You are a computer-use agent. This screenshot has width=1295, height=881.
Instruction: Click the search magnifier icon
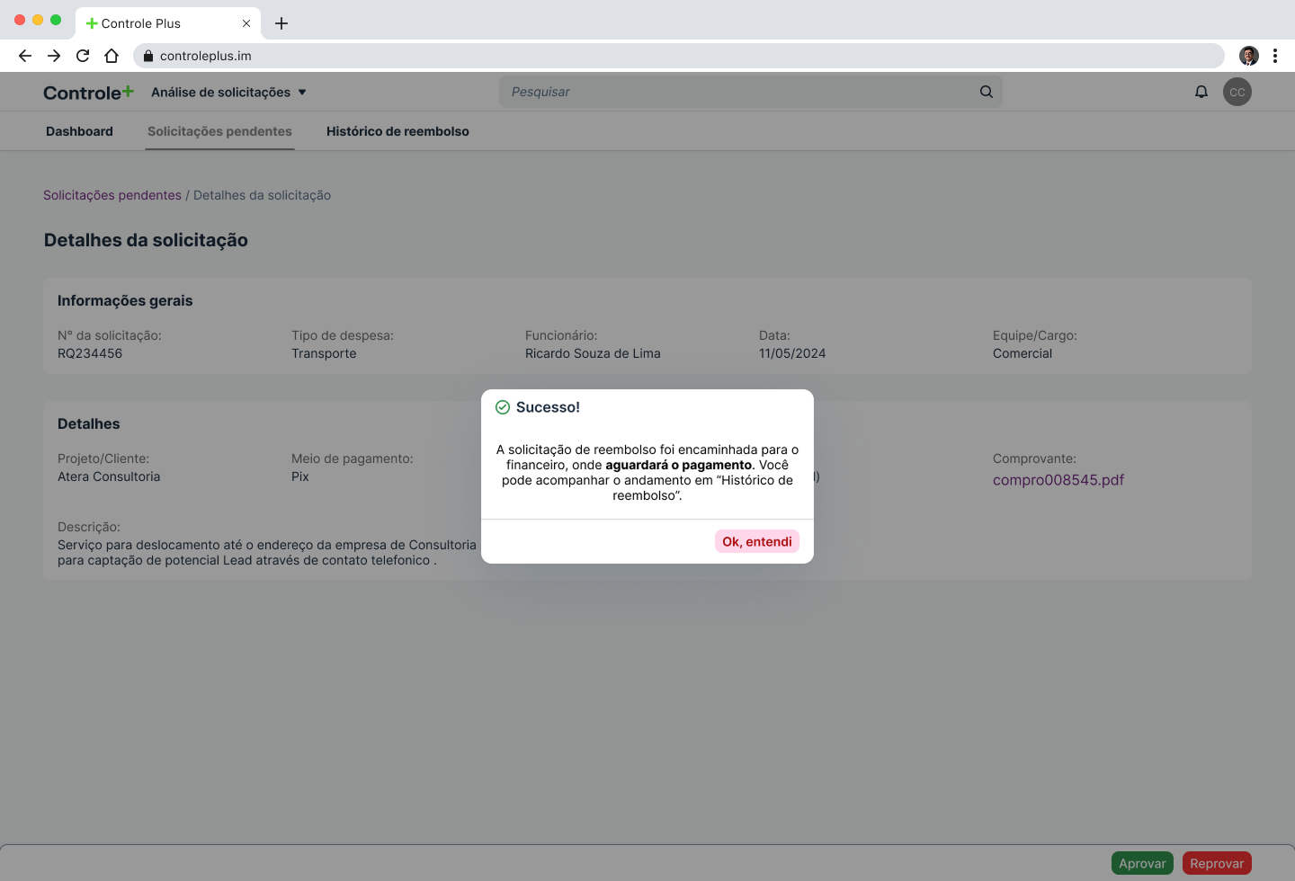pos(986,92)
